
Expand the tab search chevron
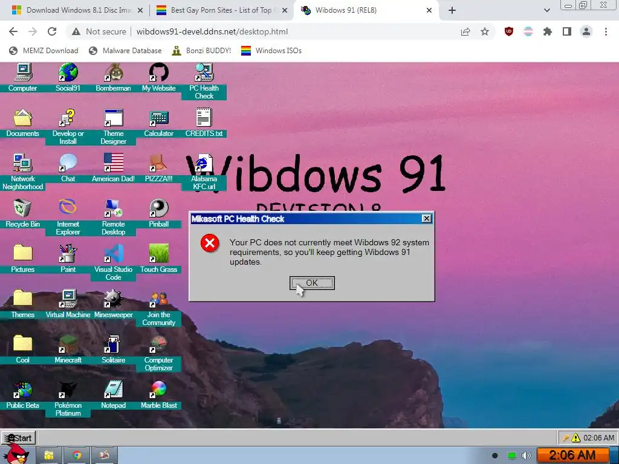pos(546,11)
